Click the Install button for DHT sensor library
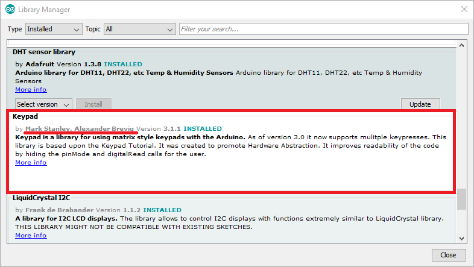The image size is (474, 267). tap(93, 104)
